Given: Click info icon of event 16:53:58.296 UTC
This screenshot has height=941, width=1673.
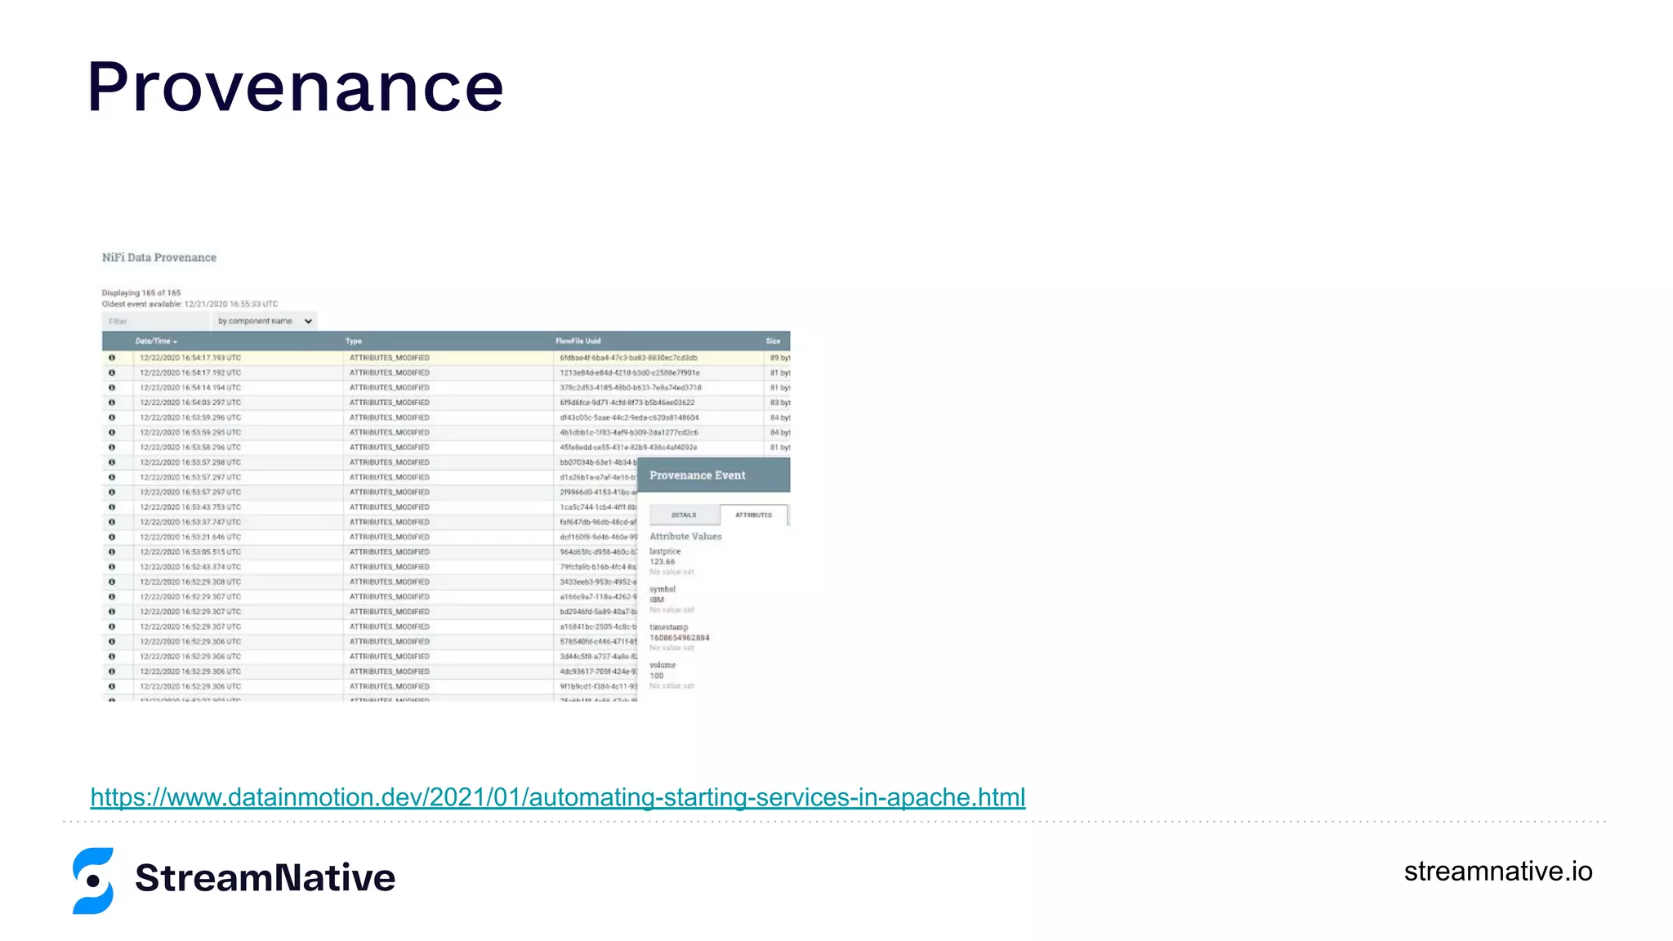Looking at the screenshot, I should pos(112,448).
